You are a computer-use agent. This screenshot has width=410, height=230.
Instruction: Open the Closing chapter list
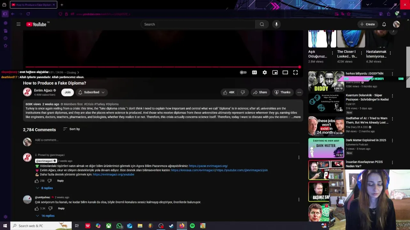click(73, 73)
